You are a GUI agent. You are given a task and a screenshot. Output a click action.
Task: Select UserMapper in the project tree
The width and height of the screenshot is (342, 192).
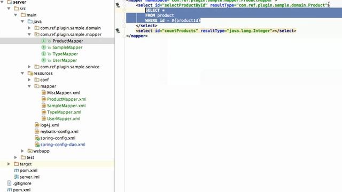(x=65, y=60)
